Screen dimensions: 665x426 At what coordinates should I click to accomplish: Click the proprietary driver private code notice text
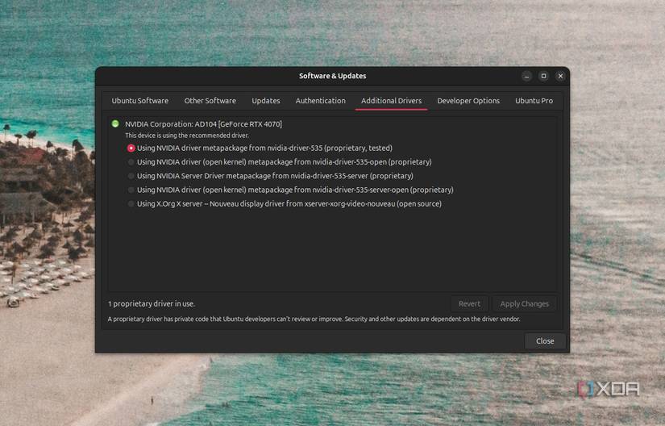coord(314,319)
